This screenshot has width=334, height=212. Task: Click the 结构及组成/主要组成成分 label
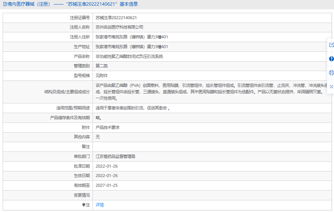(67, 92)
